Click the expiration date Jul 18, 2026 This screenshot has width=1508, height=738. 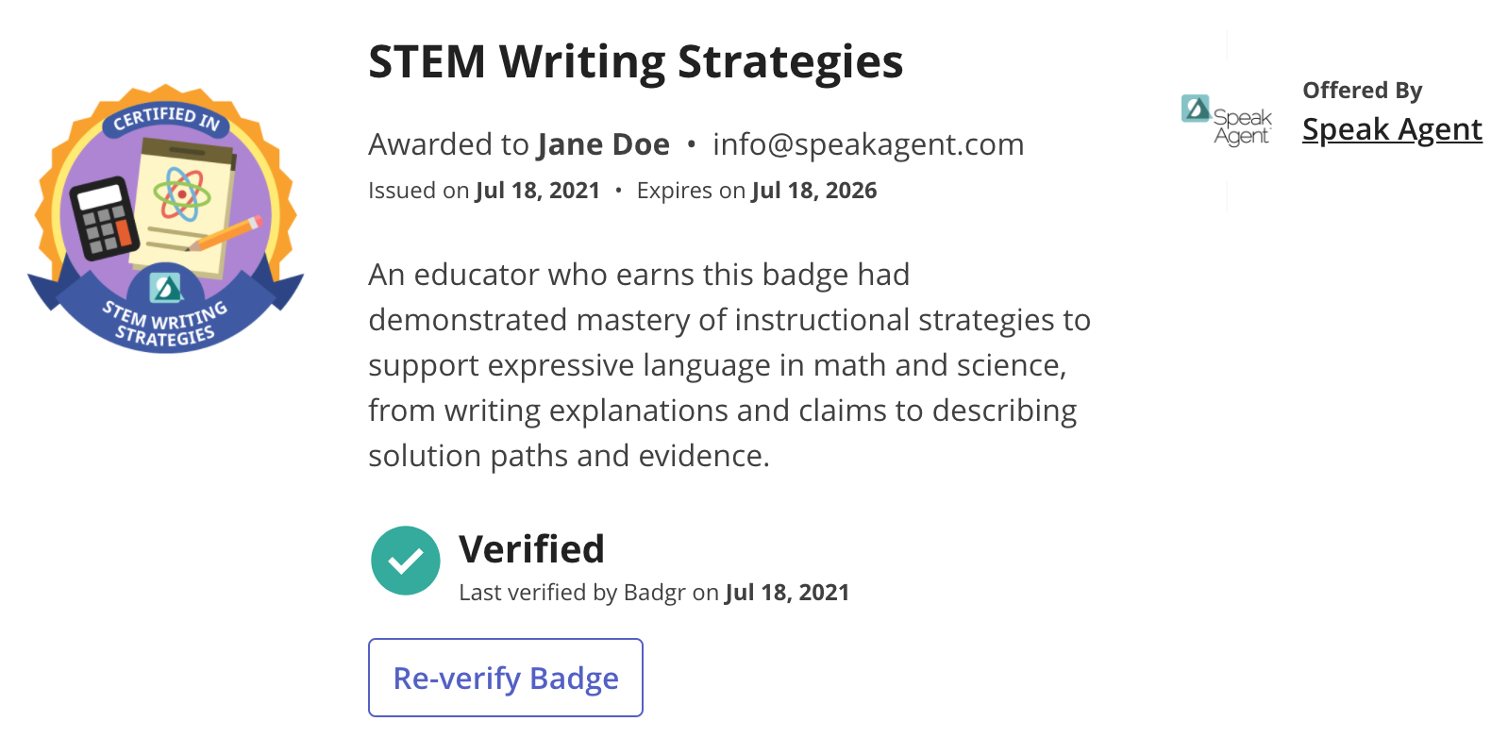point(814,191)
